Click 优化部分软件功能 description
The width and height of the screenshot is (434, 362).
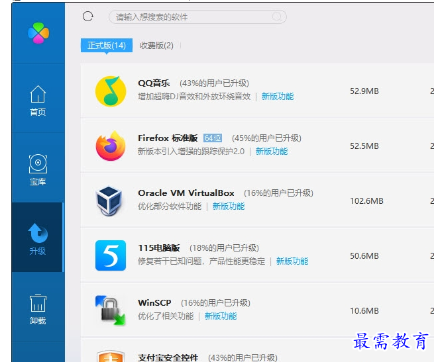pos(170,206)
